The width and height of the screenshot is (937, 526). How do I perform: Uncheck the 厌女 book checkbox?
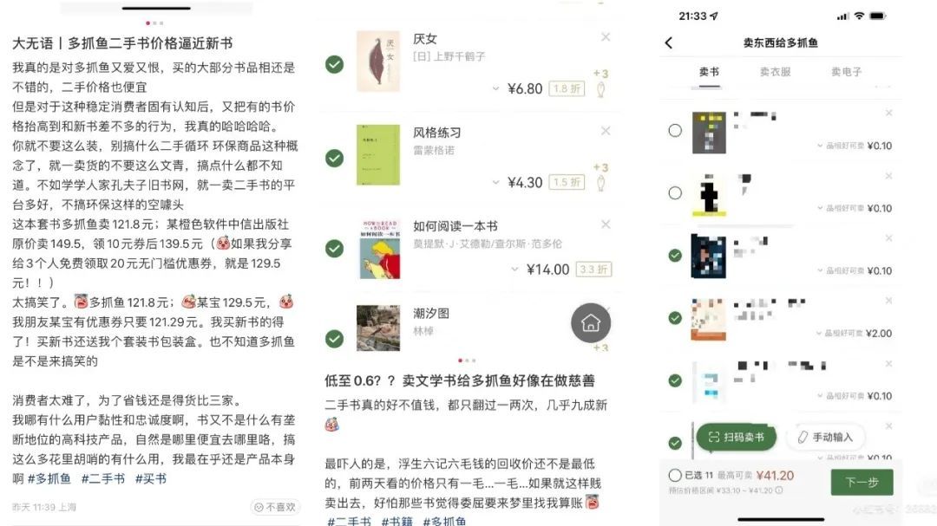(x=335, y=64)
